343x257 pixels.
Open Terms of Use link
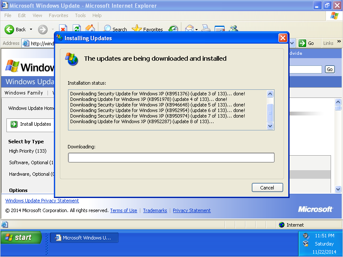(x=124, y=210)
